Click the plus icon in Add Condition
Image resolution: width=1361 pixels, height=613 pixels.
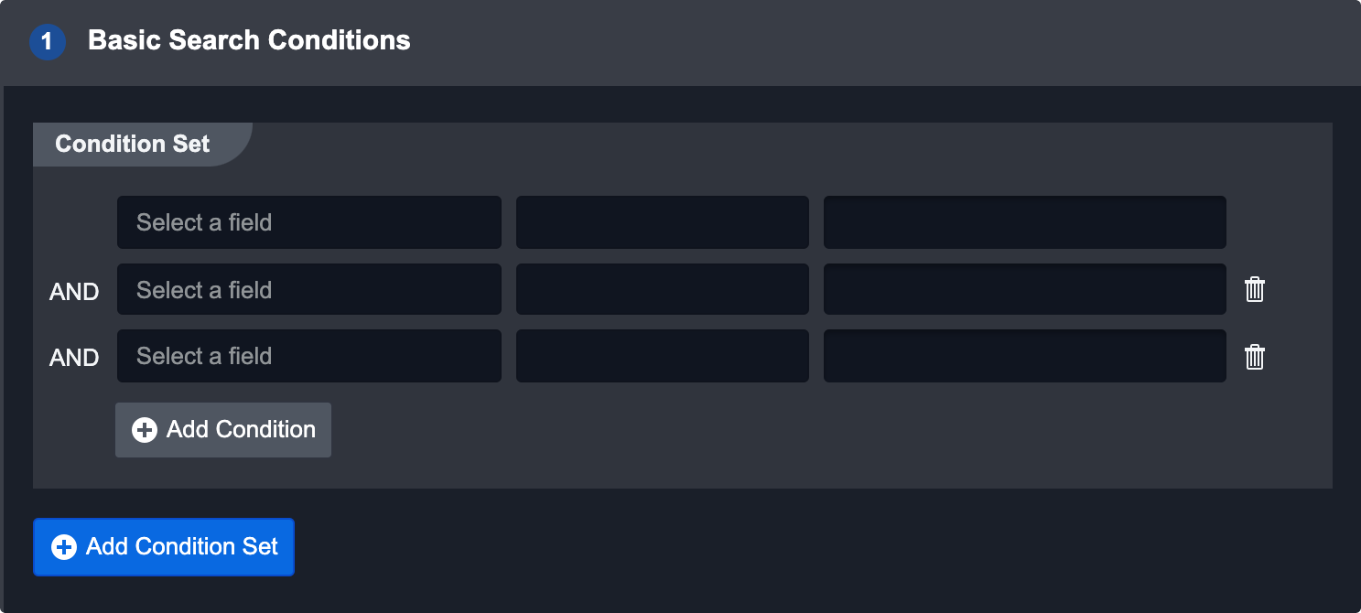(x=145, y=430)
